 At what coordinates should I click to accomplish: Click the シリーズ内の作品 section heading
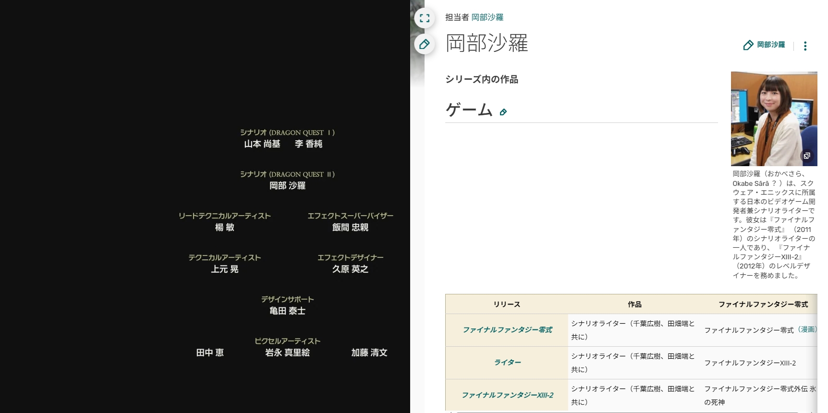pyautogui.click(x=482, y=80)
